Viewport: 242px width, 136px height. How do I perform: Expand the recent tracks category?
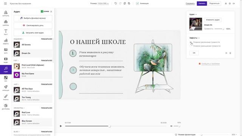coord(18,39)
